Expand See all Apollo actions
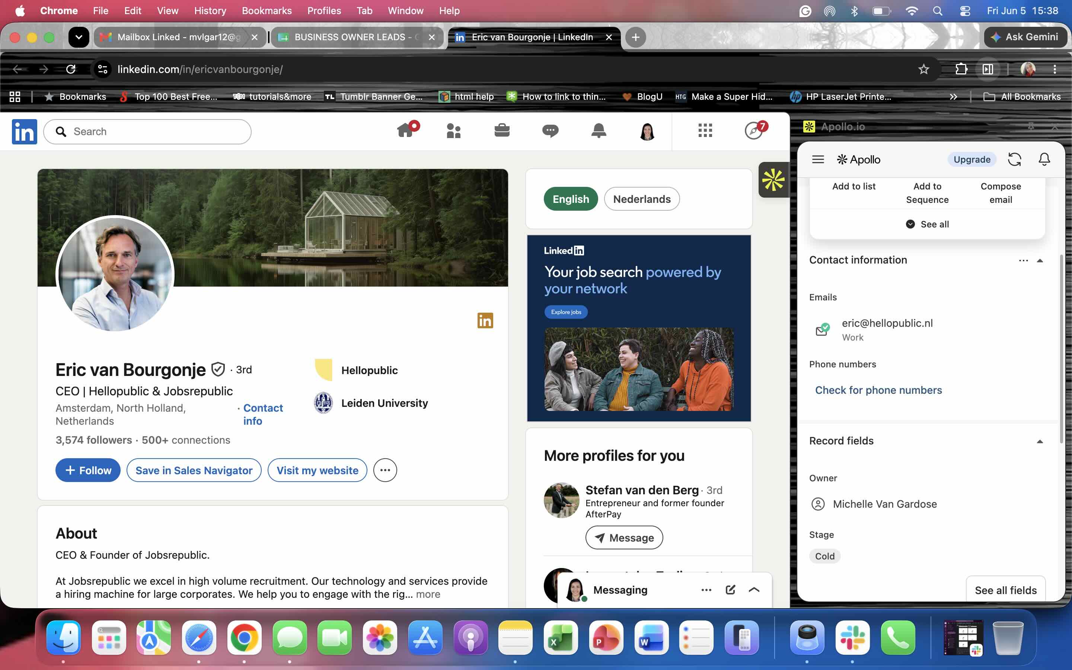This screenshot has height=670, width=1072. pos(927,224)
